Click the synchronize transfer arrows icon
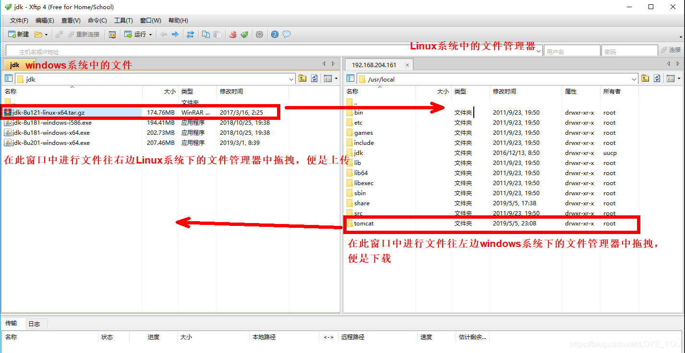The height and width of the screenshot is (353, 685). [191, 35]
